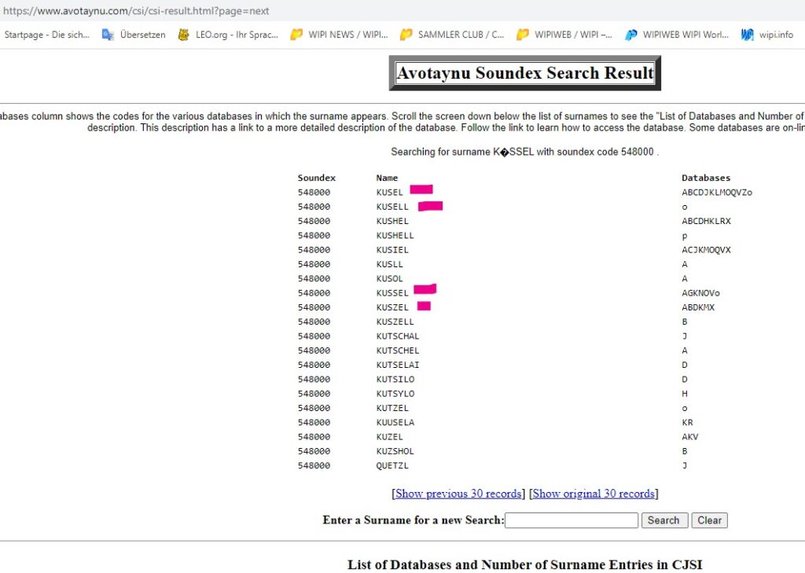Open the Startpage bookmark
Screen dimensions: 805x573
tap(46, 35)
